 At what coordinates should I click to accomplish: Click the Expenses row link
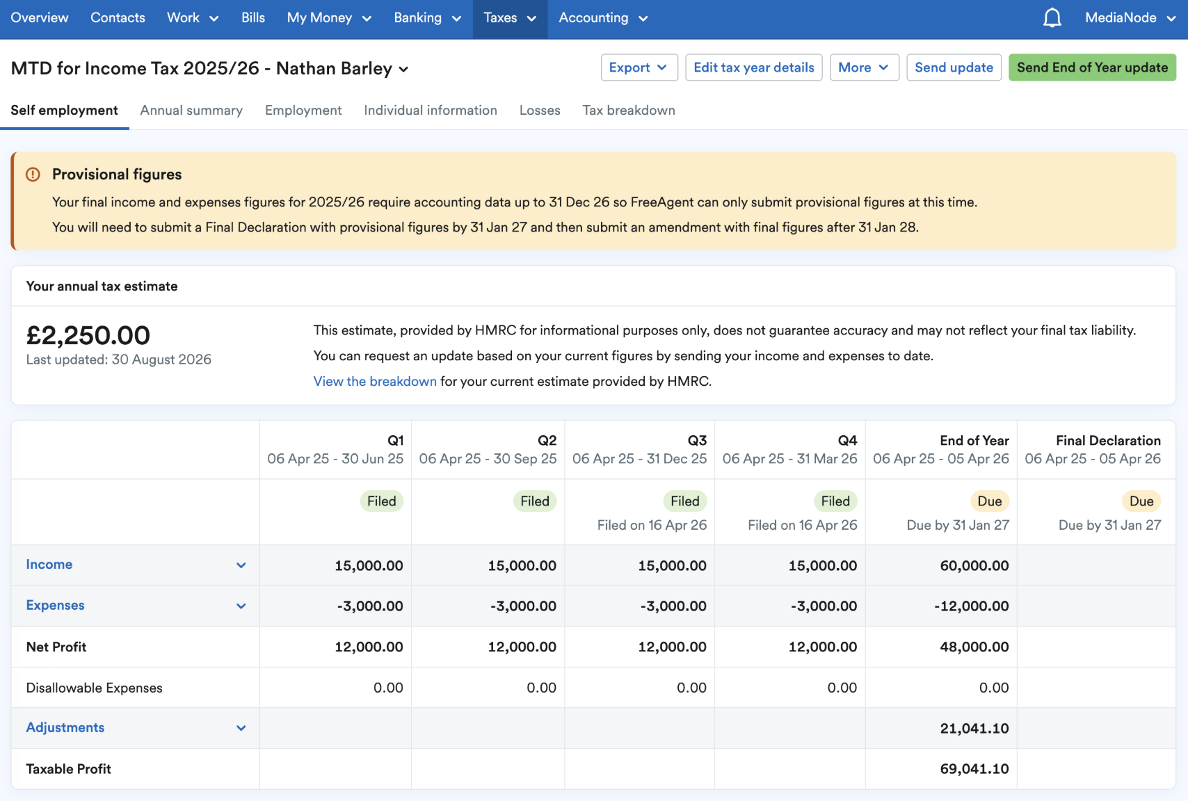(x=55, y=606)
